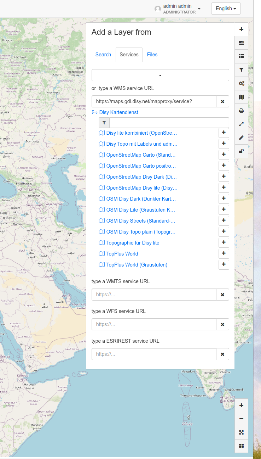Add OSM Disy Topo plain layer
This screenshot has width=261, height=459.
224,232
